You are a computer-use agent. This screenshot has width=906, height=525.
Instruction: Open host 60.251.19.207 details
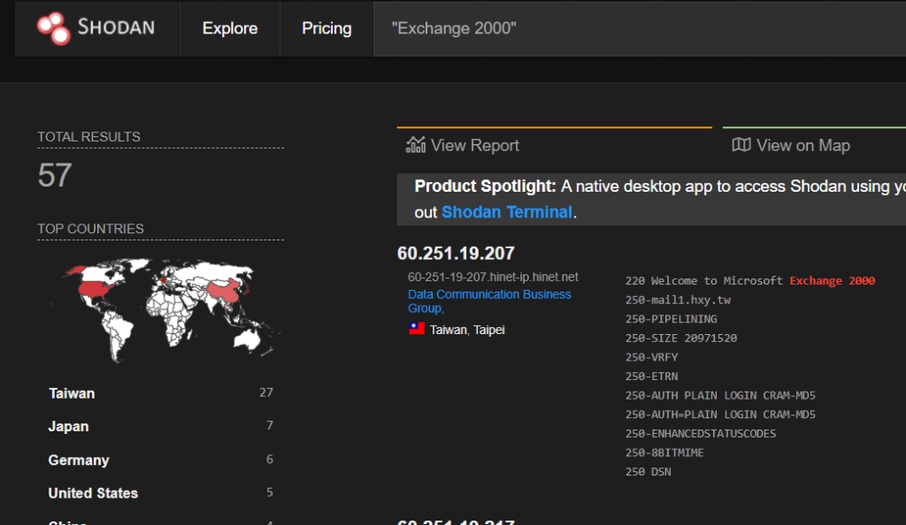(x=456, y=254)
